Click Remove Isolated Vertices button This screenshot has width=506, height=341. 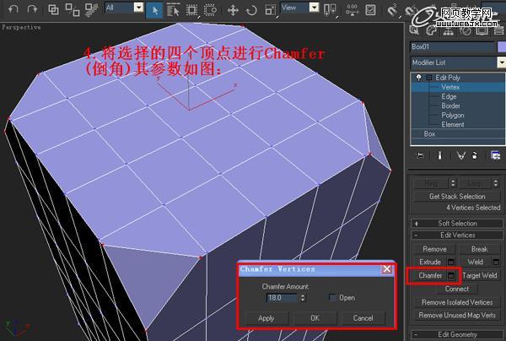pos(457,302)
